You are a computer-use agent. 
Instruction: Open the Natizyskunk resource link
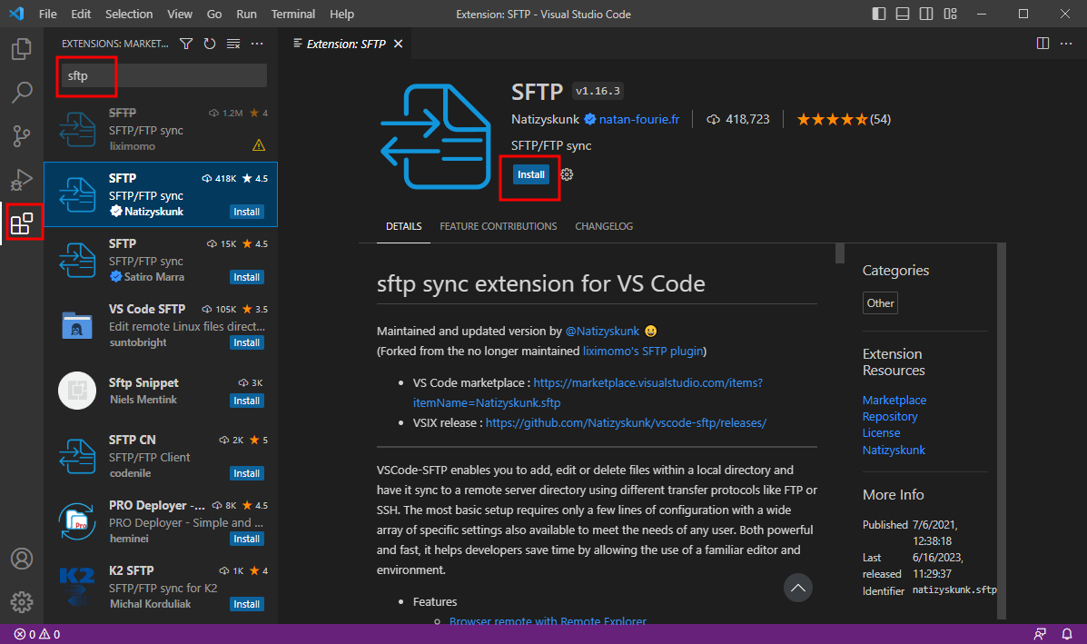894,450
